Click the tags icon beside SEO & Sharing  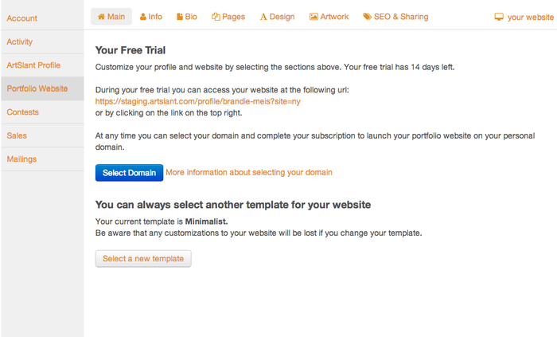pyautogui.click(x=368, y=17)
